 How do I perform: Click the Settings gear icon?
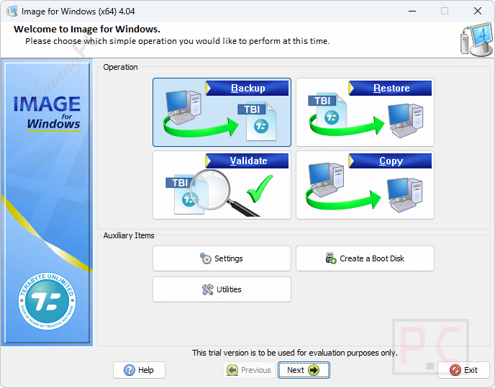tap(206, 258)
